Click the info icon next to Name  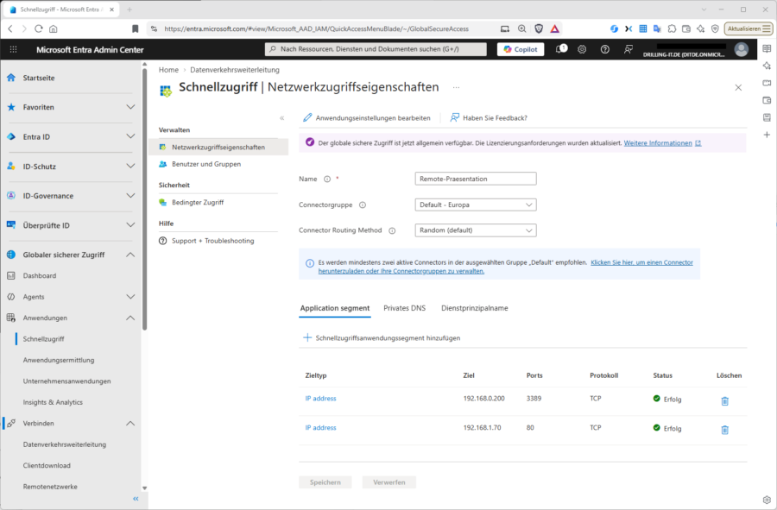click(x=327, y=179)
